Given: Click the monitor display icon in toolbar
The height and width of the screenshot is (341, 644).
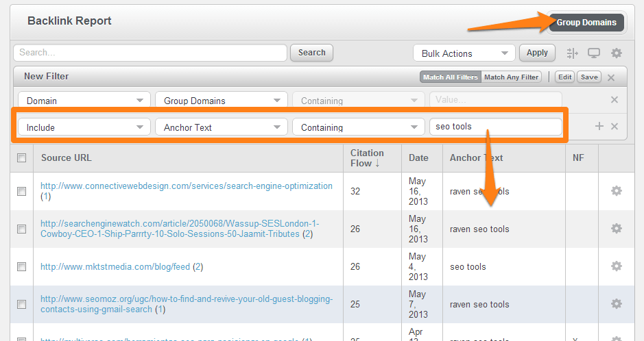Looking at the screenshot, I should click(x=594, y=53).
